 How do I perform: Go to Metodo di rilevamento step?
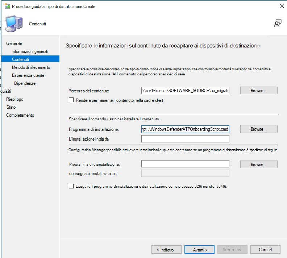(31, 67)
